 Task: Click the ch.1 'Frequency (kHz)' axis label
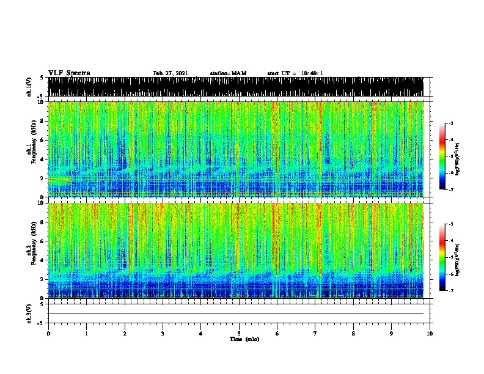pyautogui.click(x=34, y=142)
